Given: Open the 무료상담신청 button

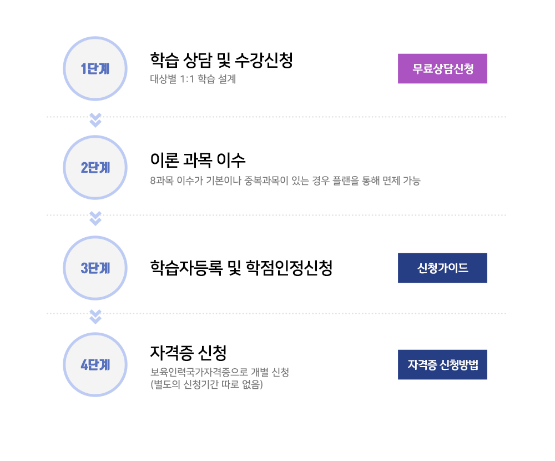Looking at the screenshot, I should click(x=442, y=69).
